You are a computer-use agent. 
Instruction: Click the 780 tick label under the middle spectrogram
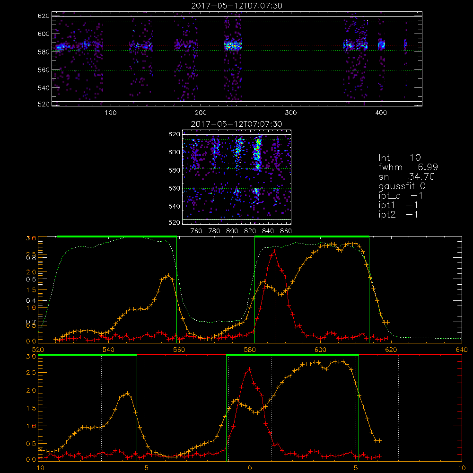[214, 231]
